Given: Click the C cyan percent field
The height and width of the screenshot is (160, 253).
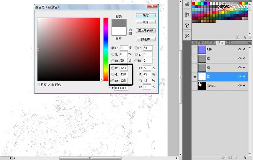Looking at the screenshot, I should coord(147,68).
